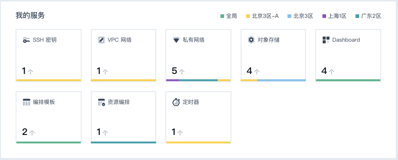This screenshot has height=160, width=398.
Task: Click the Dashboard grid icon
Action: [x=326, y=40]
